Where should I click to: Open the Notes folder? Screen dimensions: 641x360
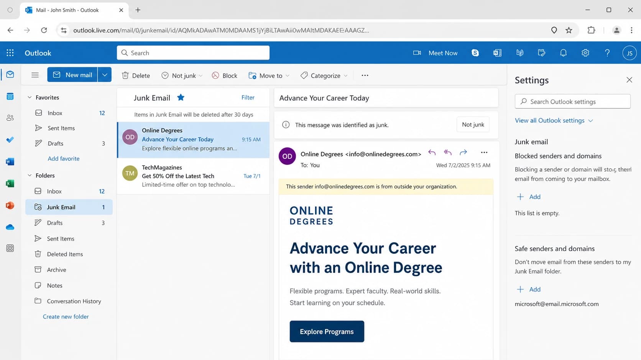pyautogui.click(x=69, y=285)
